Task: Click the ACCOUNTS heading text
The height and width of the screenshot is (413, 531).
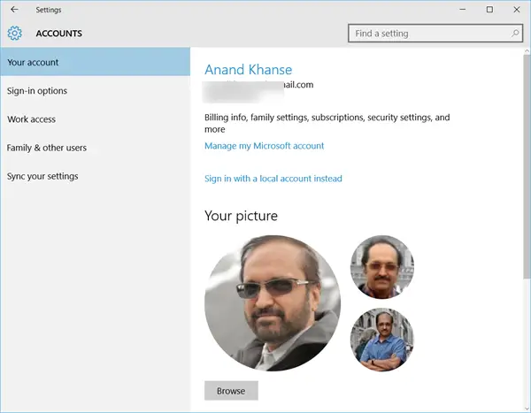Action: [59, 34]
